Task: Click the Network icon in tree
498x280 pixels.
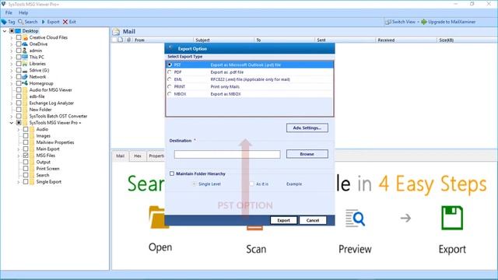Action: [25, 77]
